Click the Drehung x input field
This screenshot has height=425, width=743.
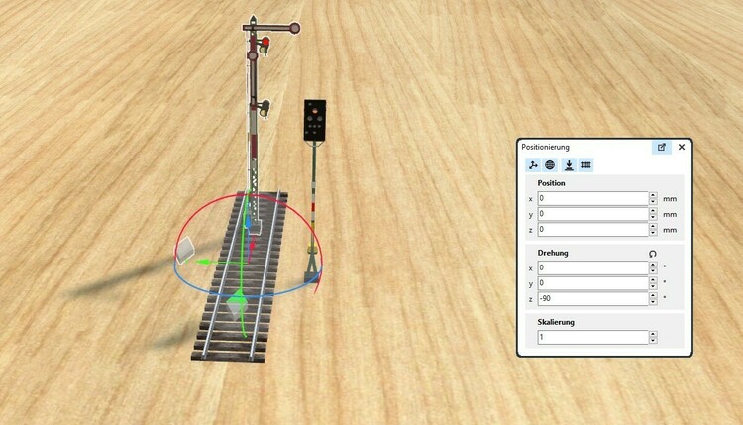(x=592, y=267)
